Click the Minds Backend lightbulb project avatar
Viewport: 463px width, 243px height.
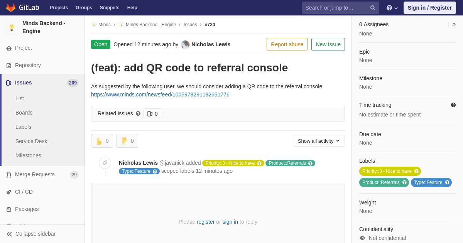(12, 27)
